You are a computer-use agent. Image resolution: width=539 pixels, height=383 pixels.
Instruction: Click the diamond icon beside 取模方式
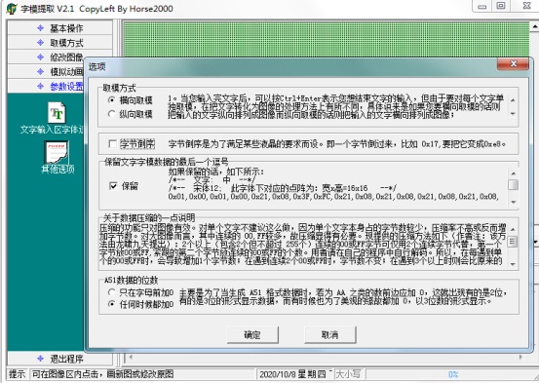pos(40,42)
